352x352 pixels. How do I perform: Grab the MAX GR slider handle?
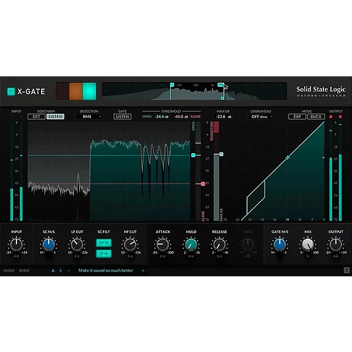pos(221,154)
